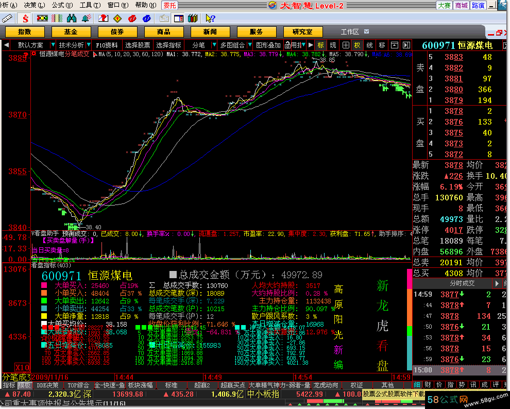Click the colored stripes chart icon
The image size is (510, 409).
(57, 19)
